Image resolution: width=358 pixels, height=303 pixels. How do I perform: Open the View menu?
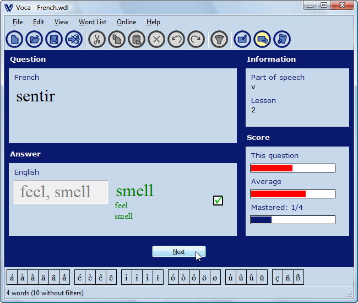pos(61,22)
